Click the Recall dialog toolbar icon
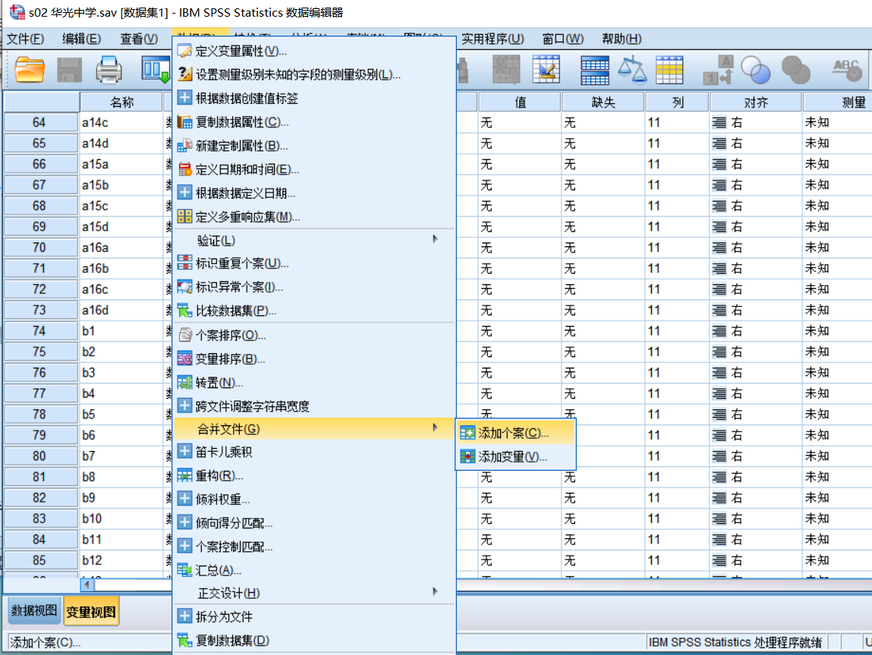 tap(156, 70)
